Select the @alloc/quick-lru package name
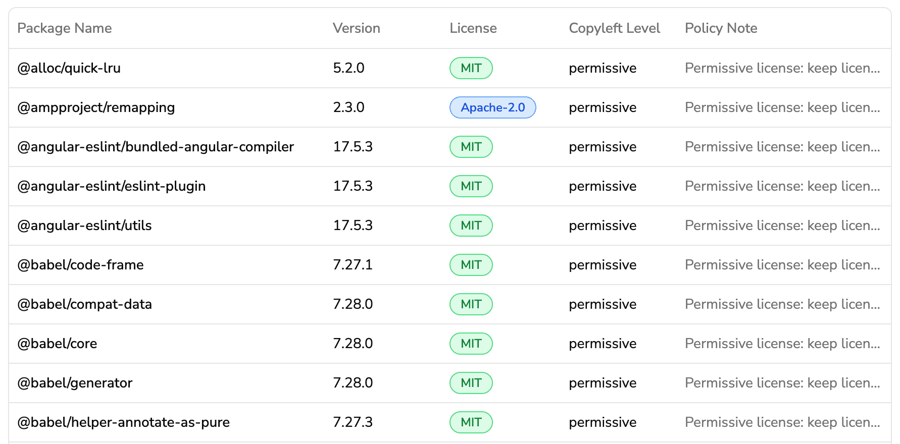 [x=69, y=68]
